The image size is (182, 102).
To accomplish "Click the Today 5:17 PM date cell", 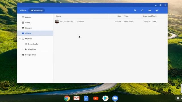I will pyautogui.click(x=150, y=22).
